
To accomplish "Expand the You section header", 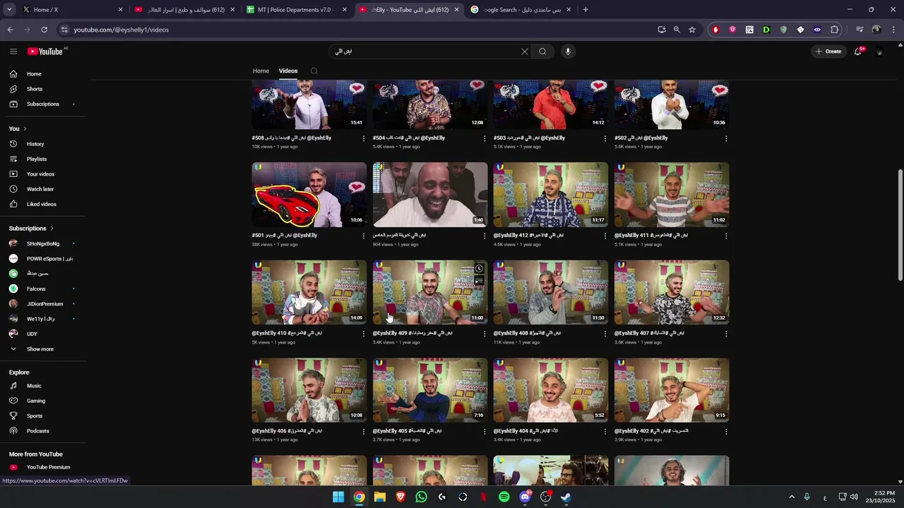I will (18, 128).
